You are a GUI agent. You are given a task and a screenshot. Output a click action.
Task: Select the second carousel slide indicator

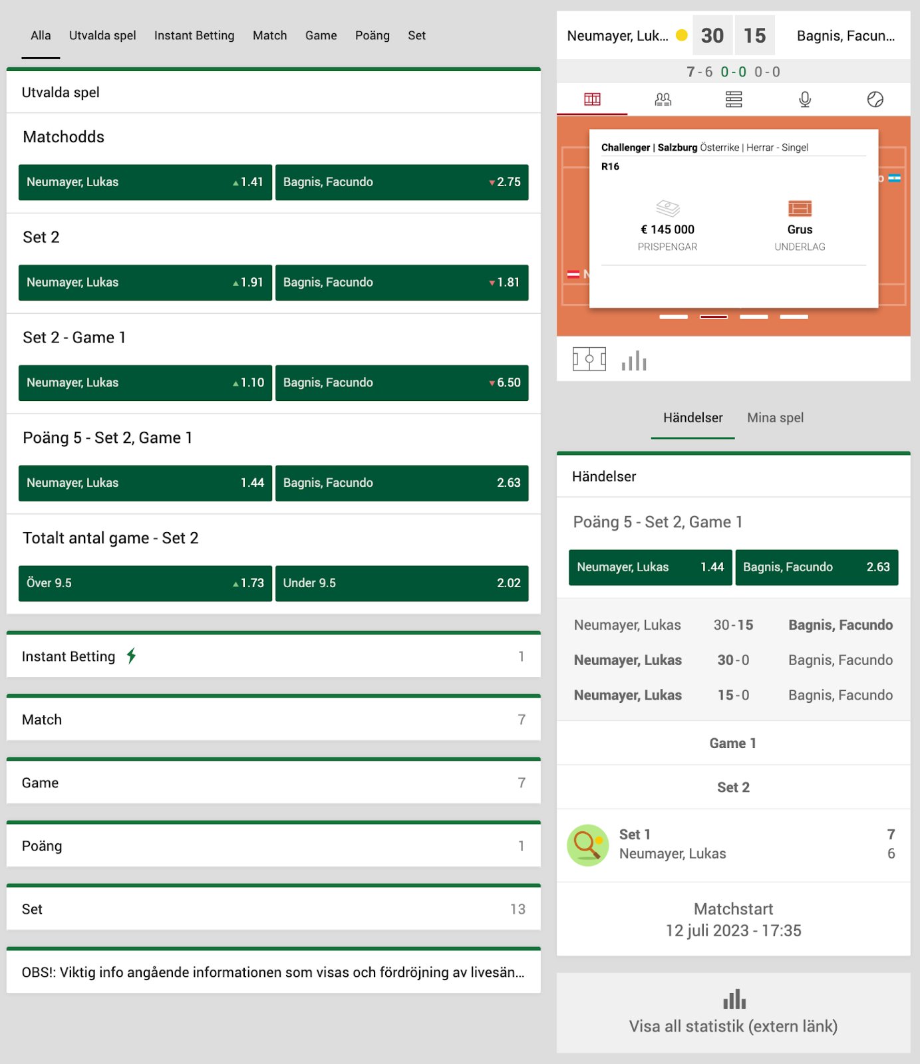click(714, 317)
